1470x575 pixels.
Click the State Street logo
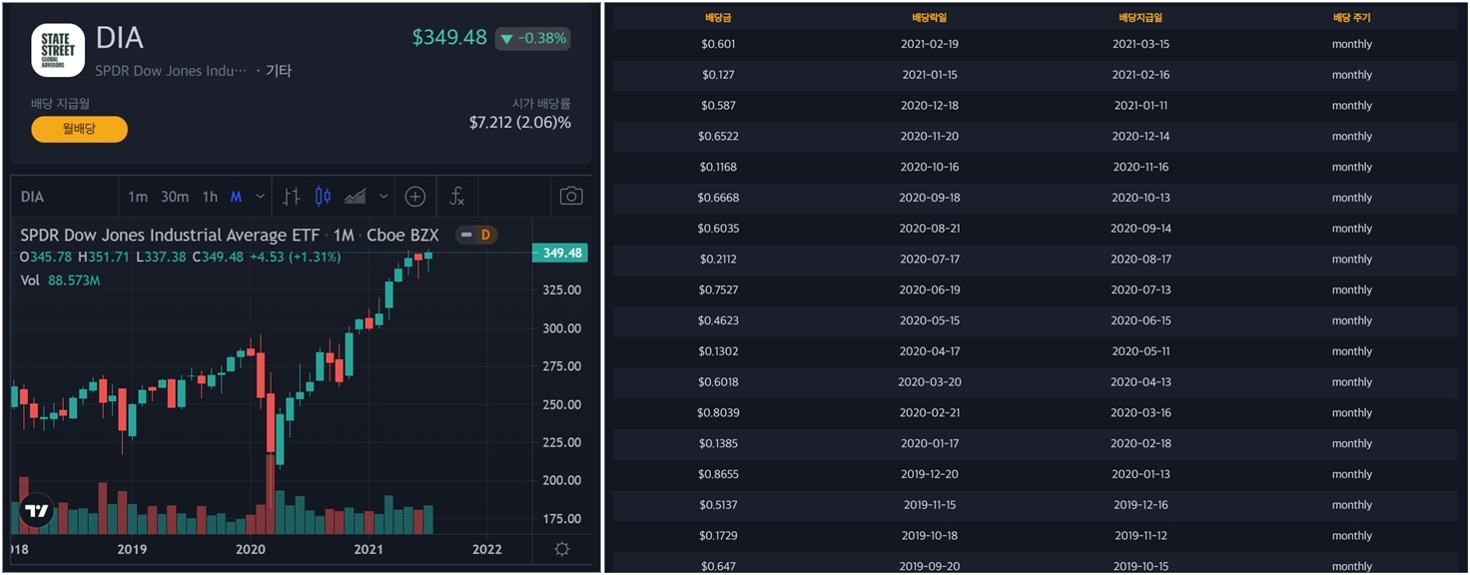(58, 50)
